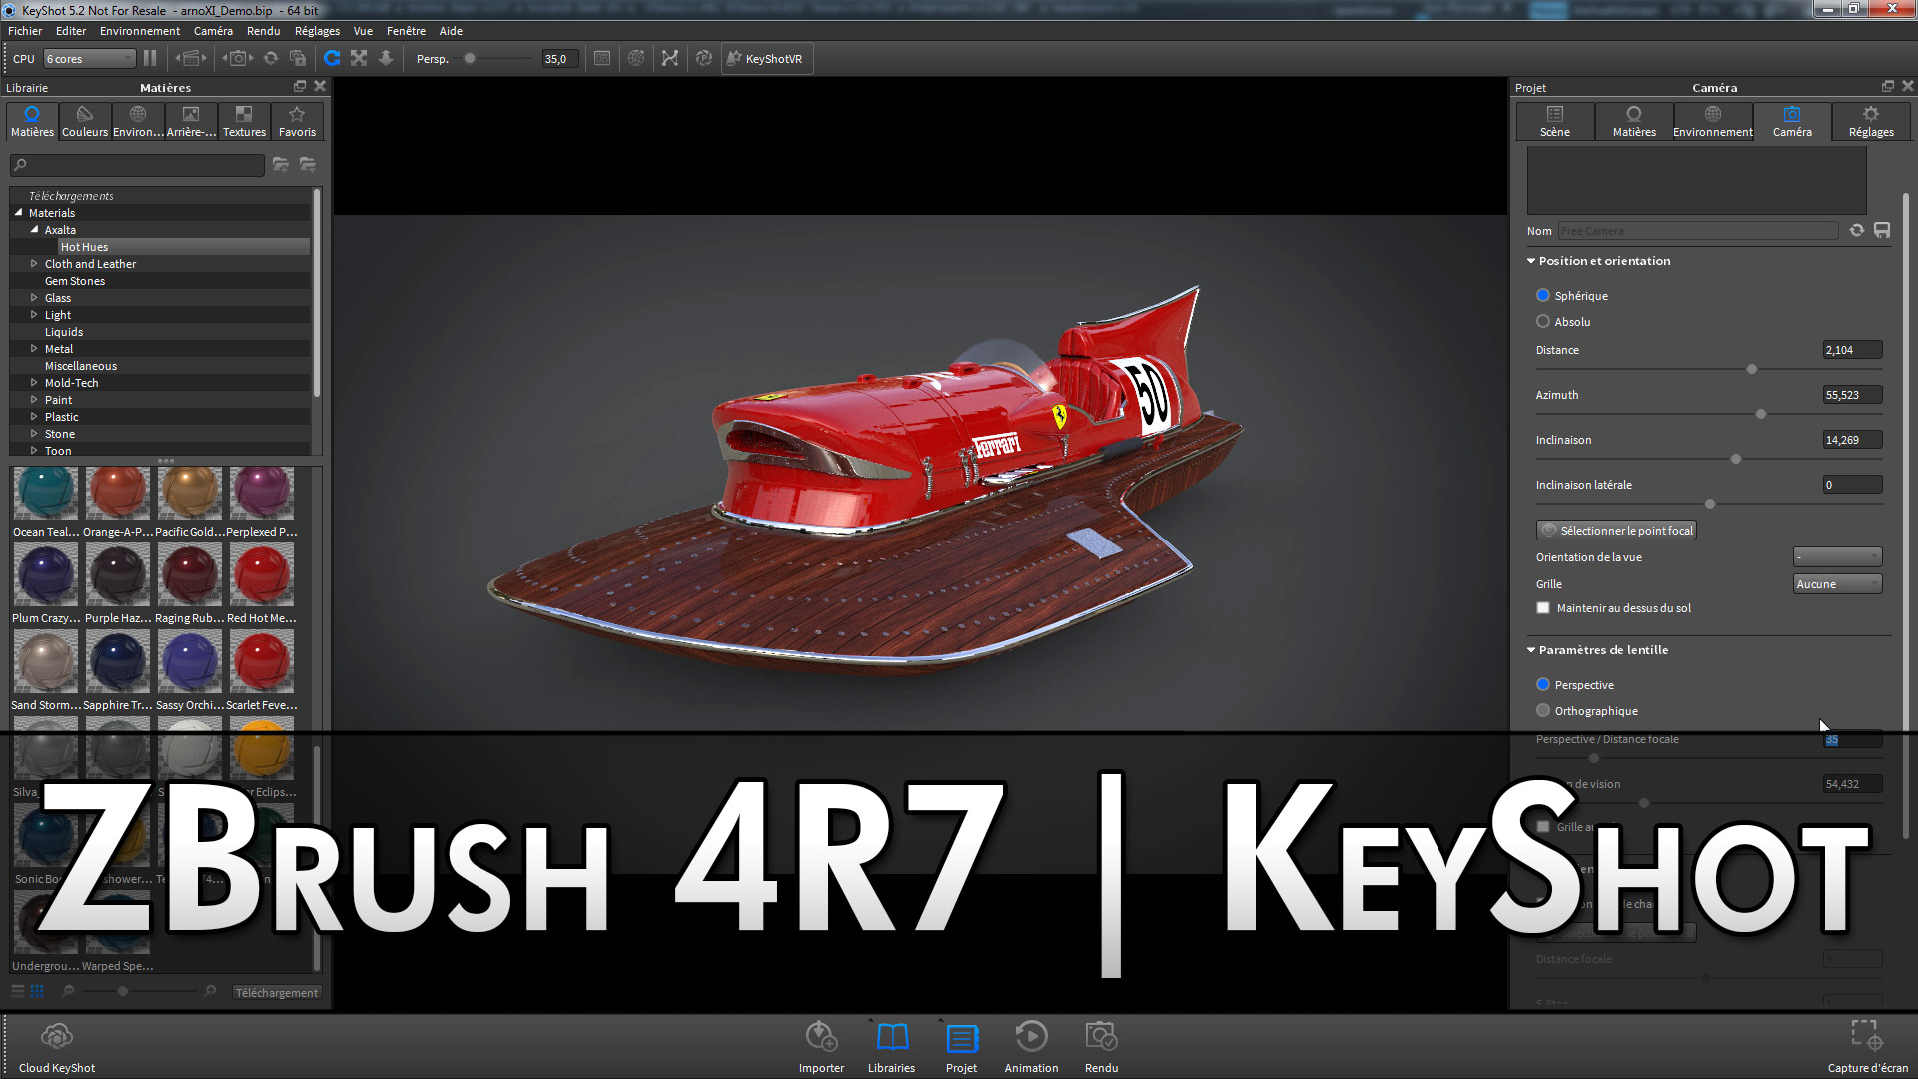Viewport: 1918px width, 1079px height.
Task: Select the Perspective lens option
Action: 1543,684
